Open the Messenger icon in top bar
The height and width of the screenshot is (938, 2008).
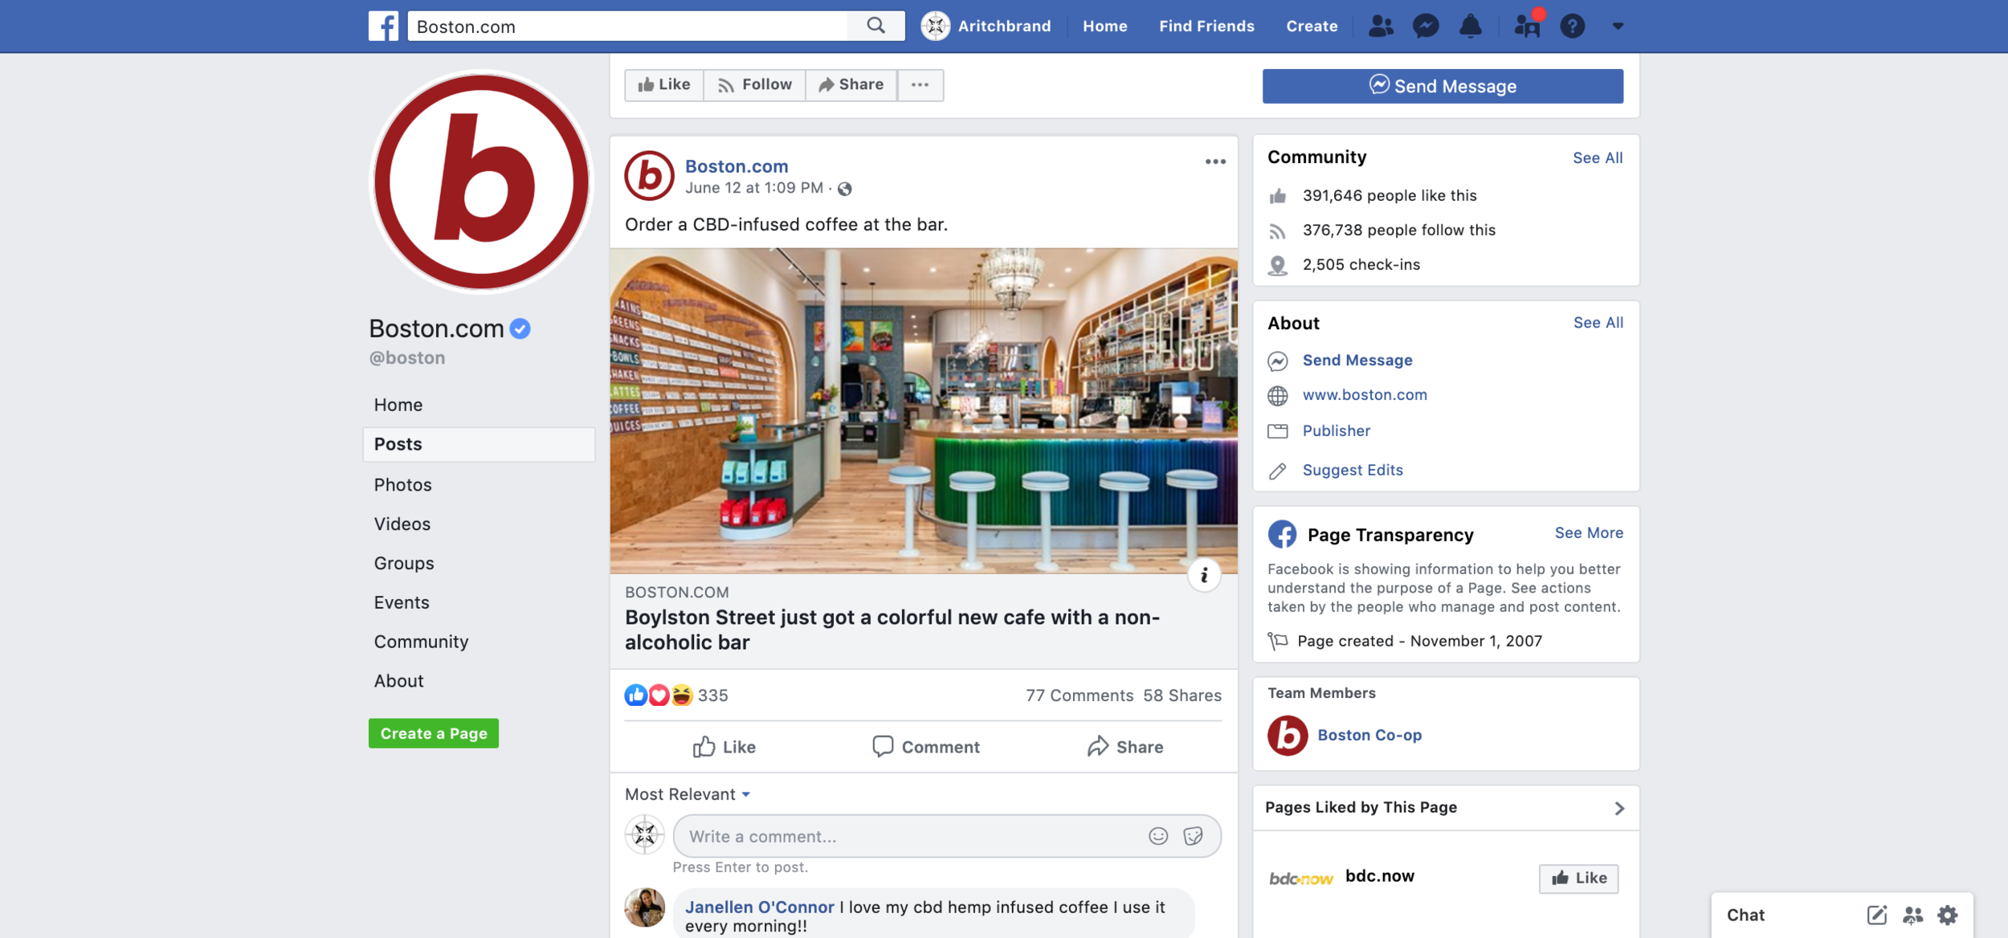1426,26
